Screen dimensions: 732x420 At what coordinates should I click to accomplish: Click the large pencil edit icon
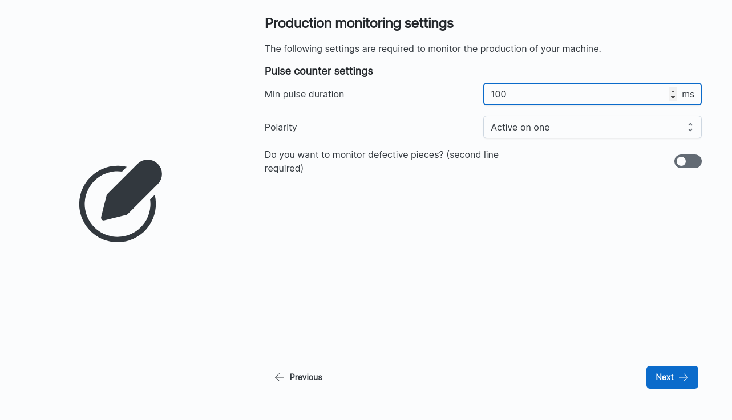(120, 201)
